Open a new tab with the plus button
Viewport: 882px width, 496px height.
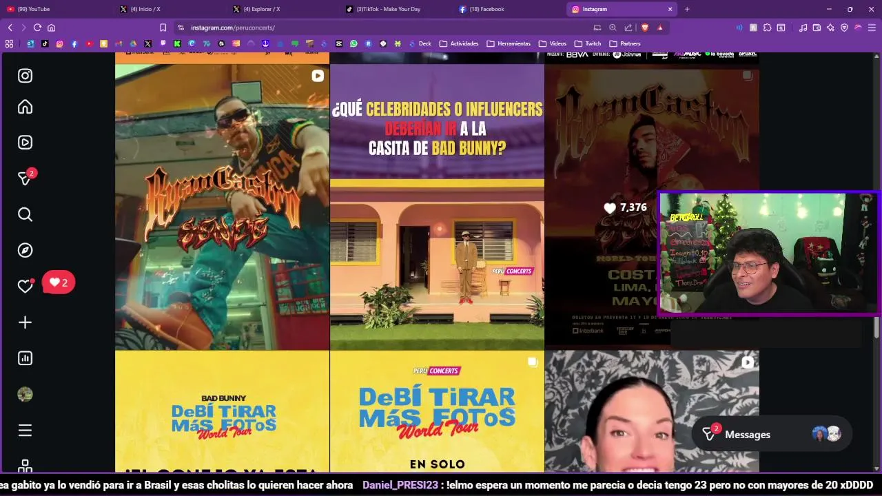coord(687,9)
